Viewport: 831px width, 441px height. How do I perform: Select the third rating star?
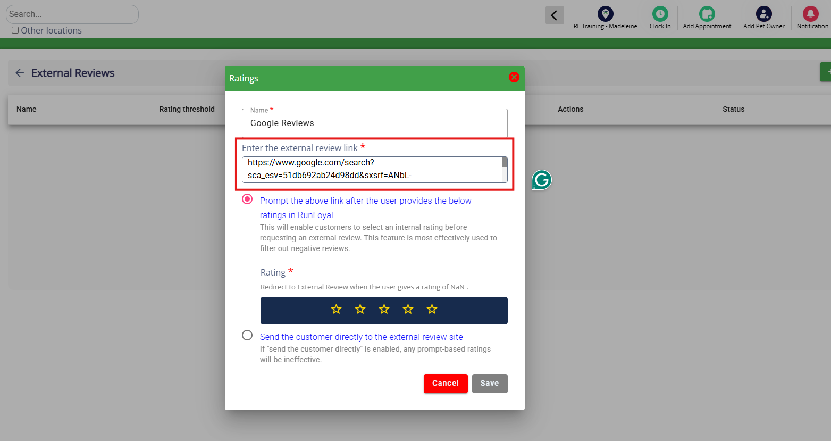(x=384, y=309)
